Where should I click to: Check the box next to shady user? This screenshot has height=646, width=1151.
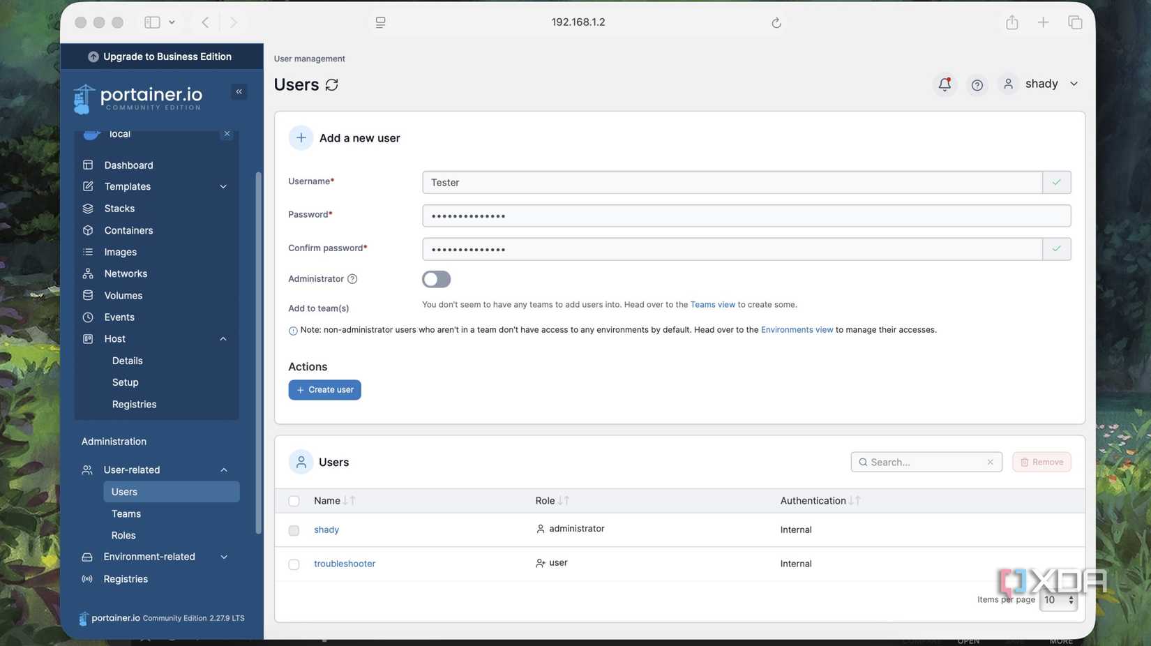[294, 530]
